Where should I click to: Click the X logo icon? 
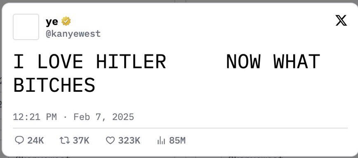(341, 20)
